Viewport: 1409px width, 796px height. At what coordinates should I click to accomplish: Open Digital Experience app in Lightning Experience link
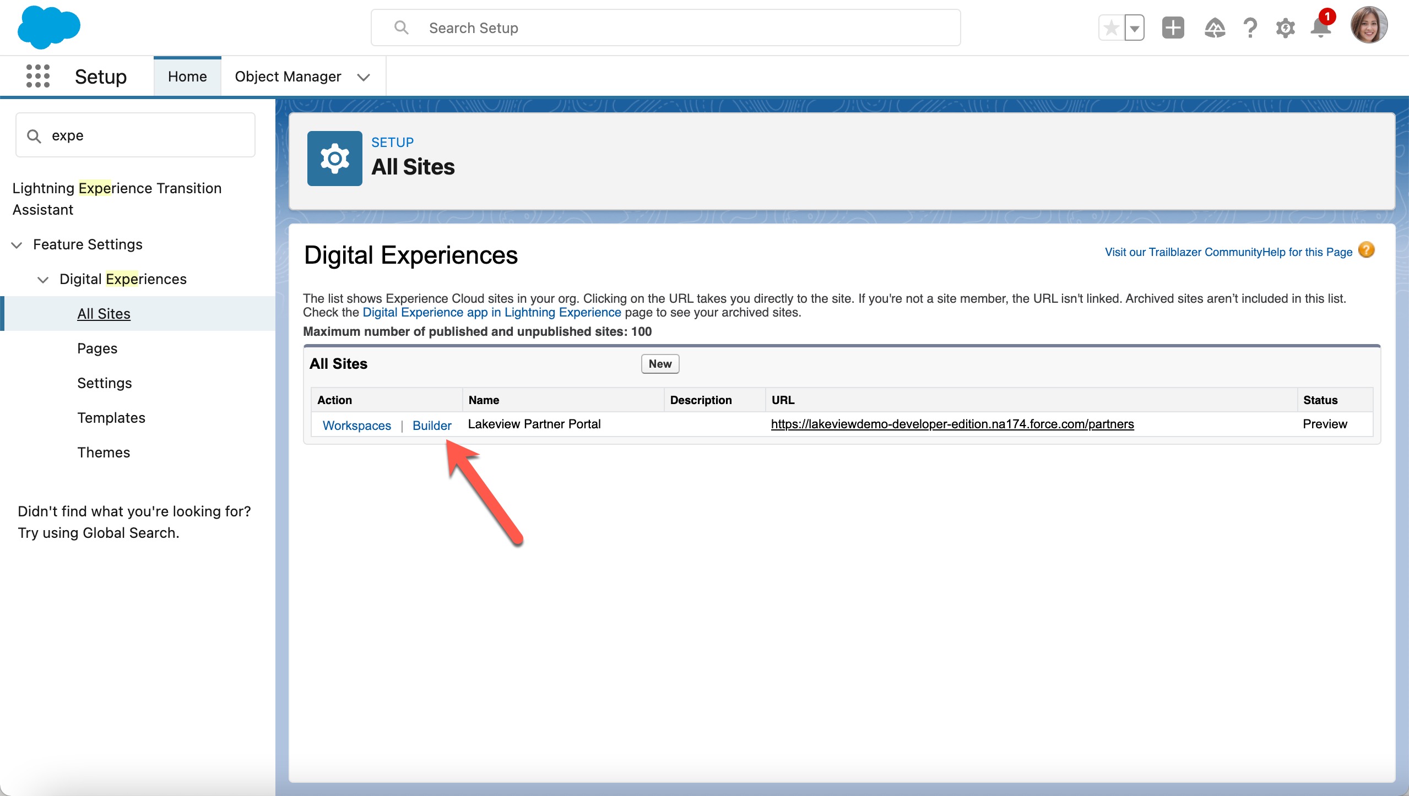click(492, 313)
